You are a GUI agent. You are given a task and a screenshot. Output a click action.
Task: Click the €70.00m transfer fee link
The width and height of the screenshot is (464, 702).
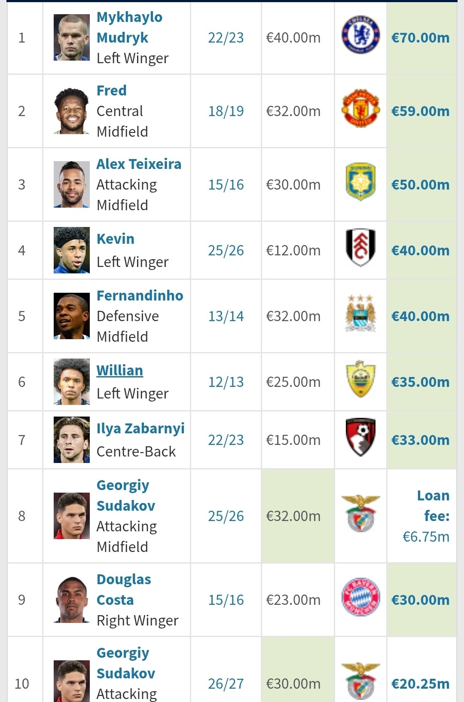tap(420, 38)
